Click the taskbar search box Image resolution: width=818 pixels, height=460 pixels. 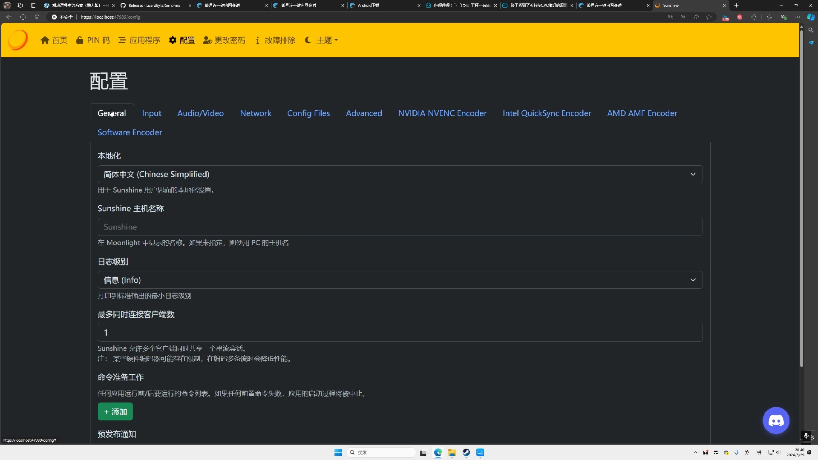click(381, 452)
